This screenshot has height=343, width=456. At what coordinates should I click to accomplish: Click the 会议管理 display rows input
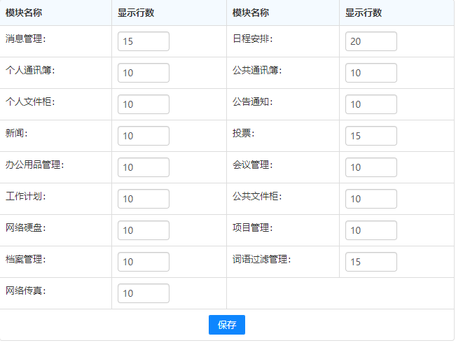(x=371, y=167)
